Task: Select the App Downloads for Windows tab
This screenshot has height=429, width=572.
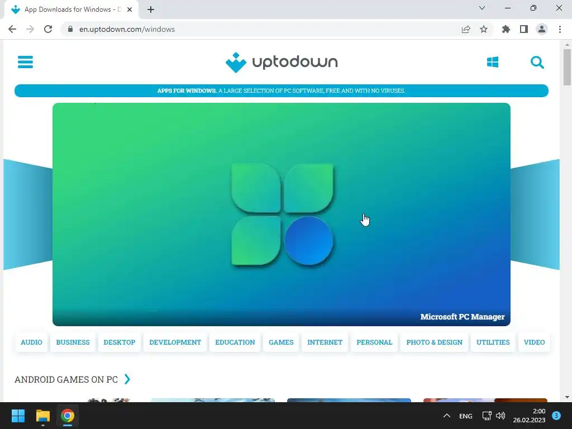Action: 71,9
